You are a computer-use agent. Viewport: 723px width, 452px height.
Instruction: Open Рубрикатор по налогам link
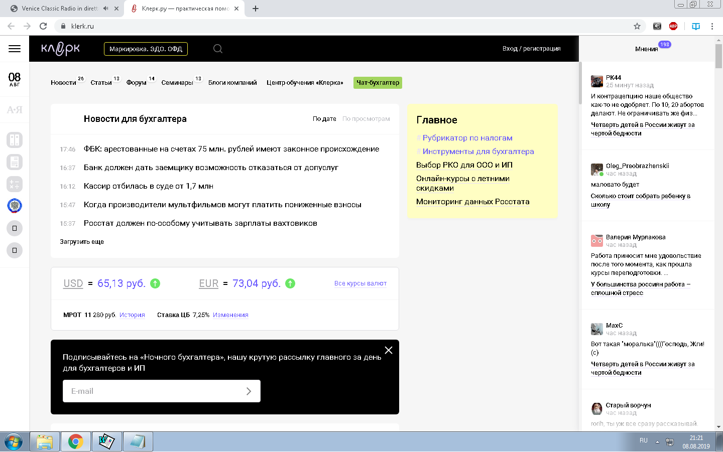pyautogui.click(x=467, y=138)
